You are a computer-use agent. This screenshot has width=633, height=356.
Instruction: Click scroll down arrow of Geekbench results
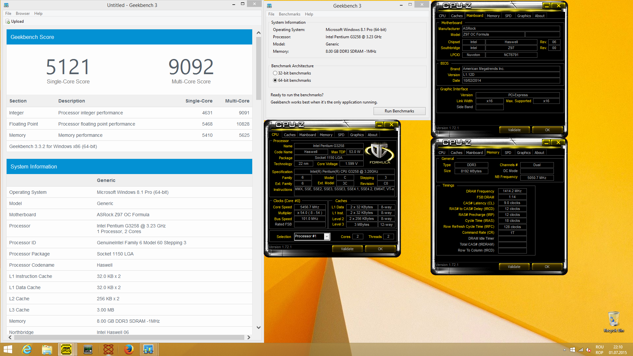(258, 327)
